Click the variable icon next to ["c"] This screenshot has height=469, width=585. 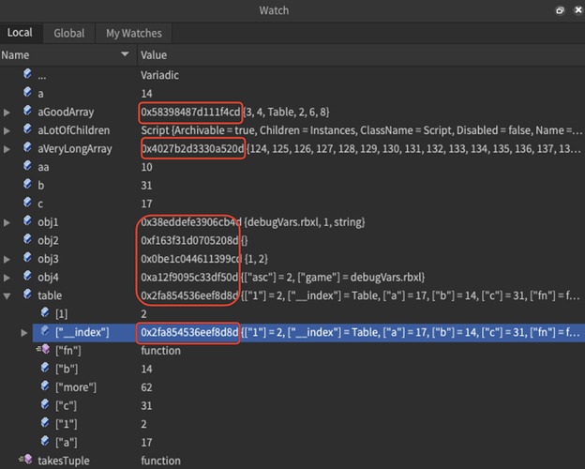[45, 404]
